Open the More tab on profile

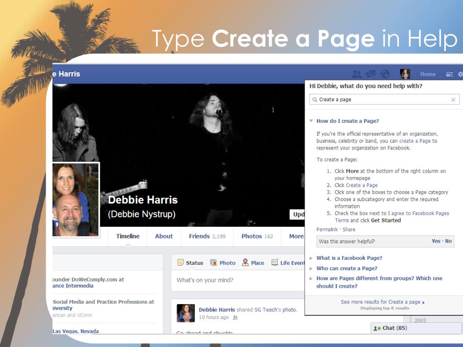point(296,236)
